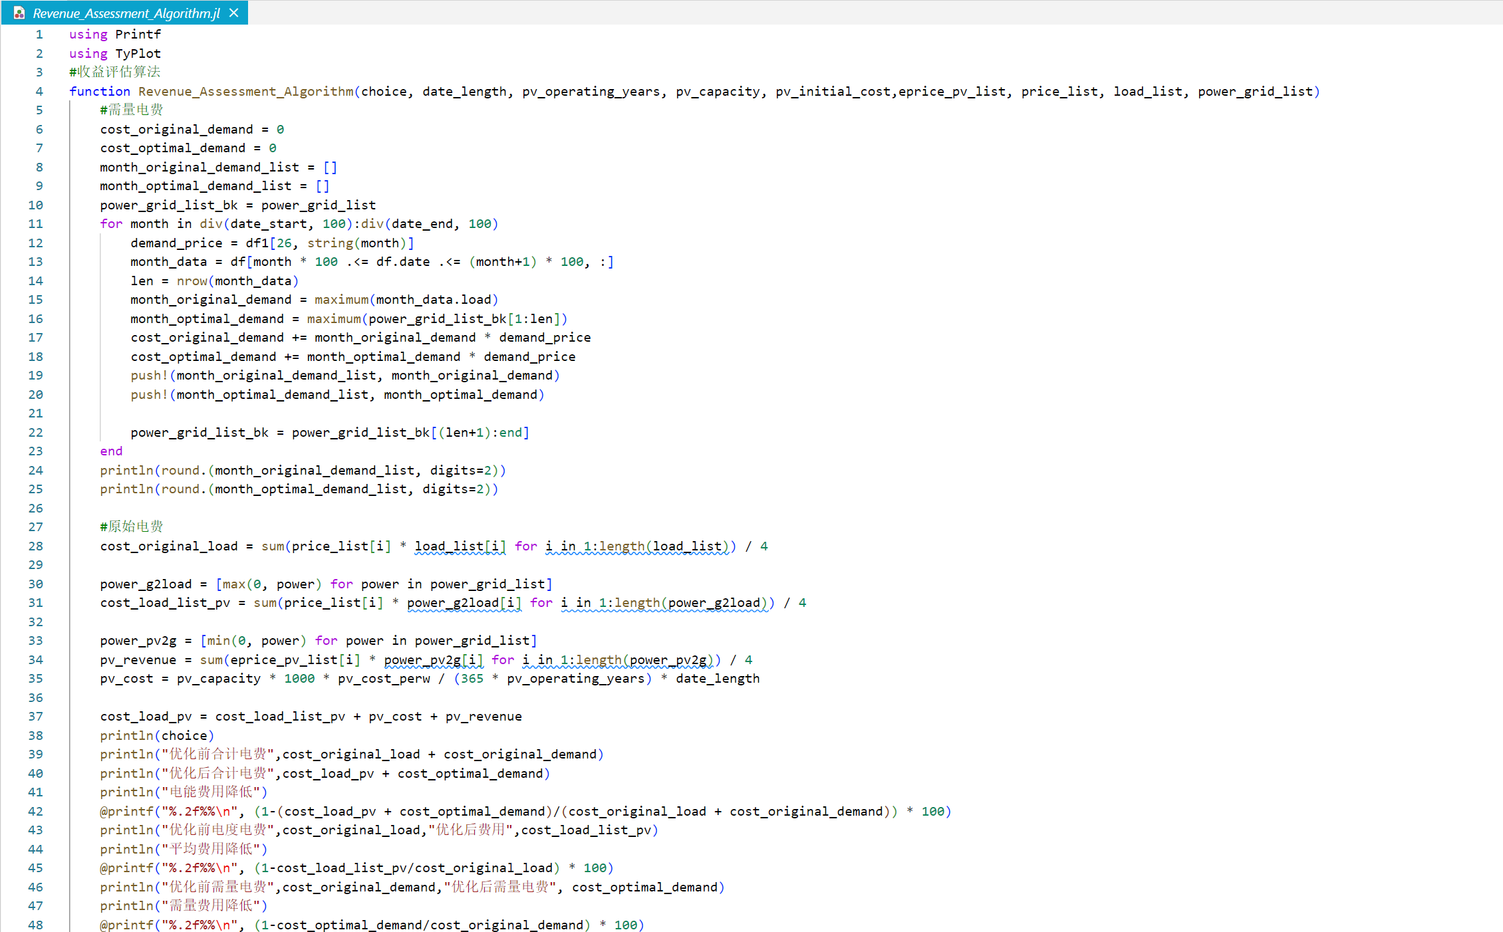Click the string "优化后合计电费" on line 40
1503x932 pixels.
218,773
